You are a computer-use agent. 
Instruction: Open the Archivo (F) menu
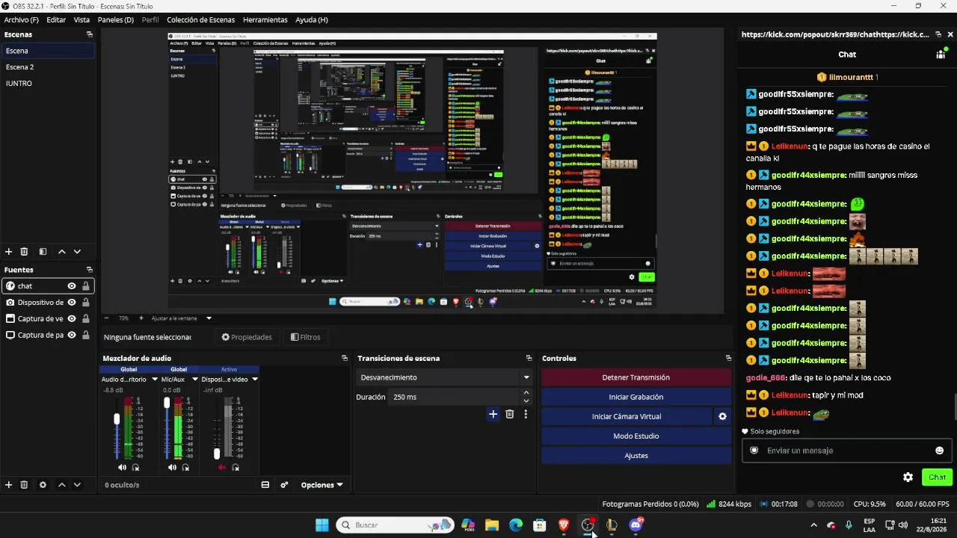[x=22, y=20]
